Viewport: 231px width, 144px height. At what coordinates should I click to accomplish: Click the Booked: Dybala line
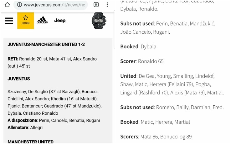(x=138, y=46)
